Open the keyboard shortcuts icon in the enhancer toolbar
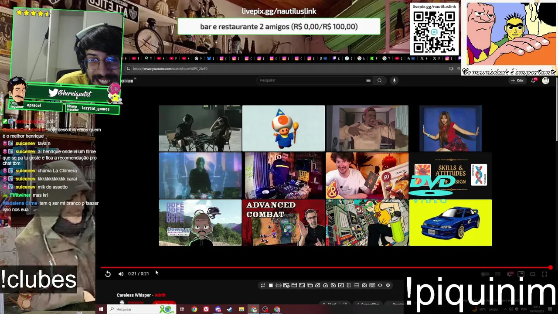The image size is (558, 314). click(x=372, y=285)
